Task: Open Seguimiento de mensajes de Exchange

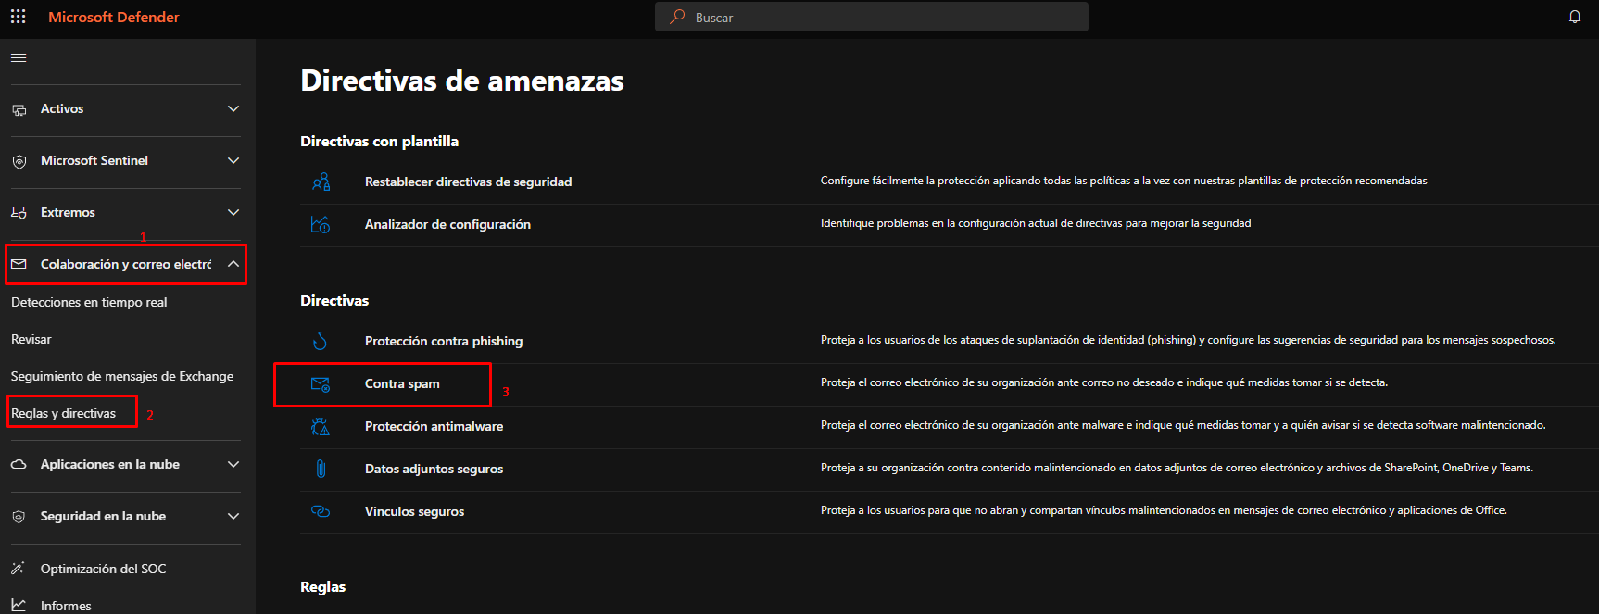Action: click(121, 376)
